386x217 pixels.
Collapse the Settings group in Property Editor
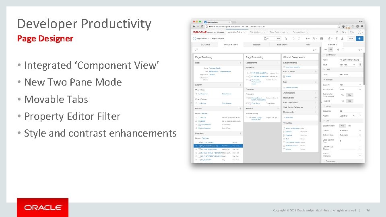point(324,80)
